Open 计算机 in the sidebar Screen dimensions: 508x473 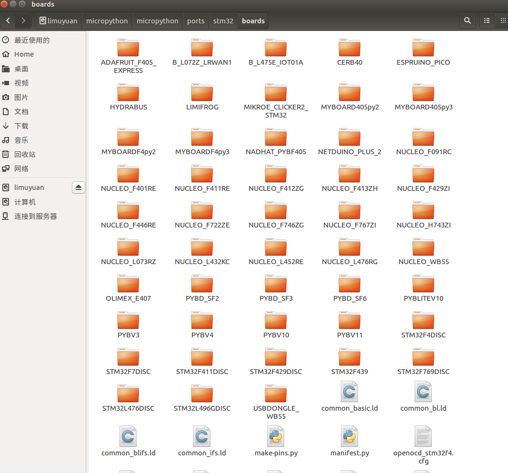tap(43, 202)
